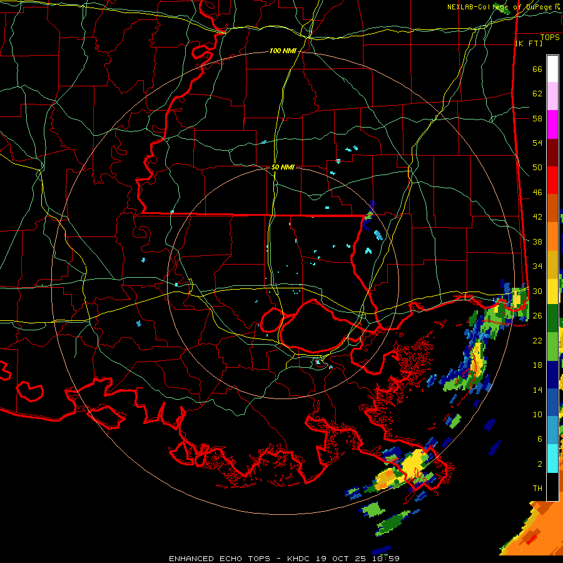
Task: Click the black TH legend swatch
Action: click(x=552, y=487)
